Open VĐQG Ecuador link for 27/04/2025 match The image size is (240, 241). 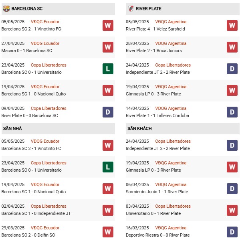tap(45, 43)
